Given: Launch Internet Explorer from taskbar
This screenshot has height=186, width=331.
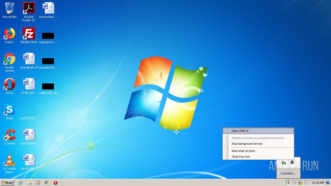Looking at the screenshot, I should tap(21, 183).
